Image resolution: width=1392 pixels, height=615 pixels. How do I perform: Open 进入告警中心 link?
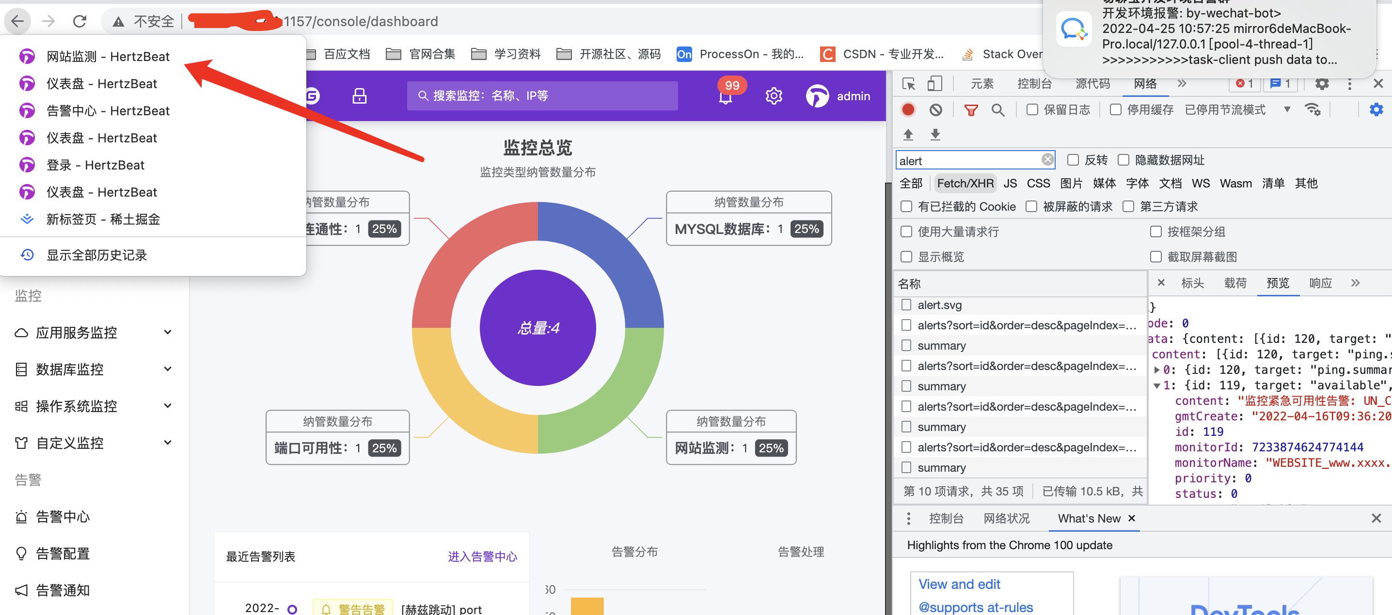click(483, 557)
